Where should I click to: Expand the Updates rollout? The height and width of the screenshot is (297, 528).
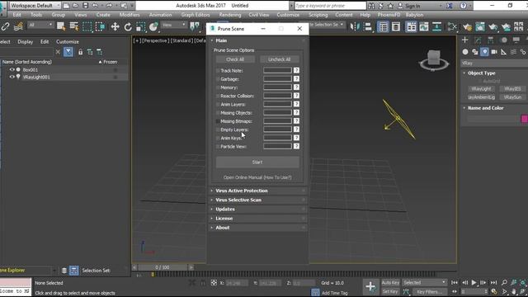pos(257,209)
